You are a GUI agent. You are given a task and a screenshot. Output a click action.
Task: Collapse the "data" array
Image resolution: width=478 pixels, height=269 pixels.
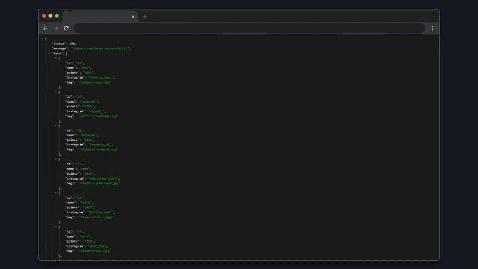click(x=49, y=53)
